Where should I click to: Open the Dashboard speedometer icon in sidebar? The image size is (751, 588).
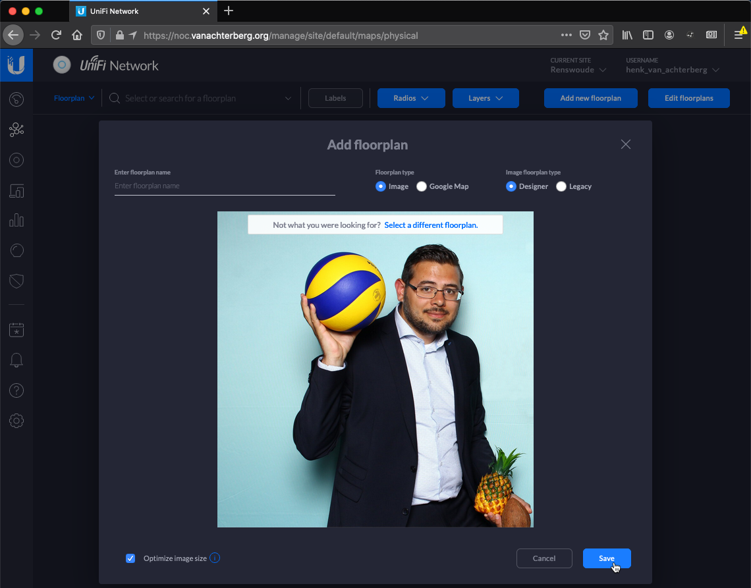point(16,99)
